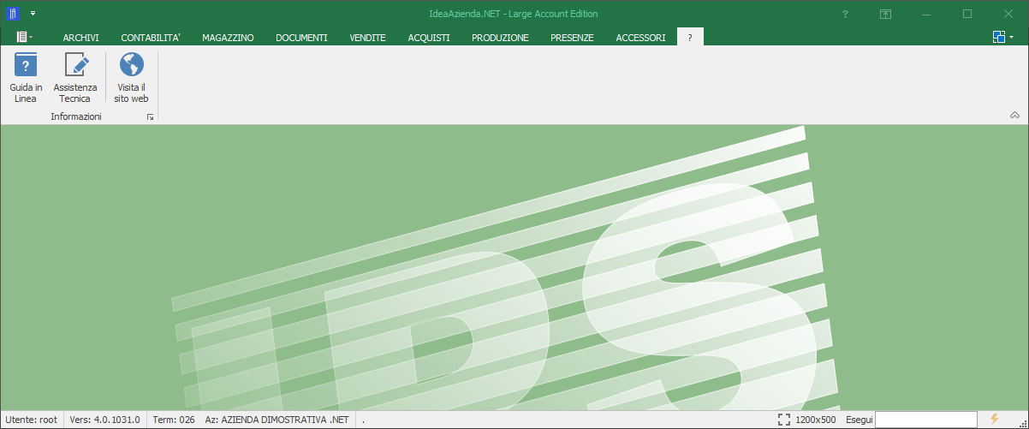Maximize the IdeaAzienda window
Screen dimensions: 1029x429
(x=967, y=14)
